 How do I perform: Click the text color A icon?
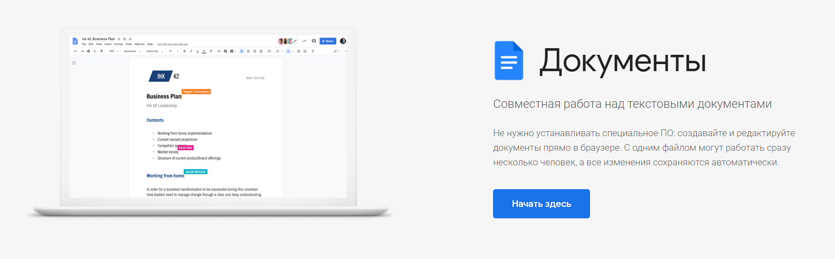(204, 51)
